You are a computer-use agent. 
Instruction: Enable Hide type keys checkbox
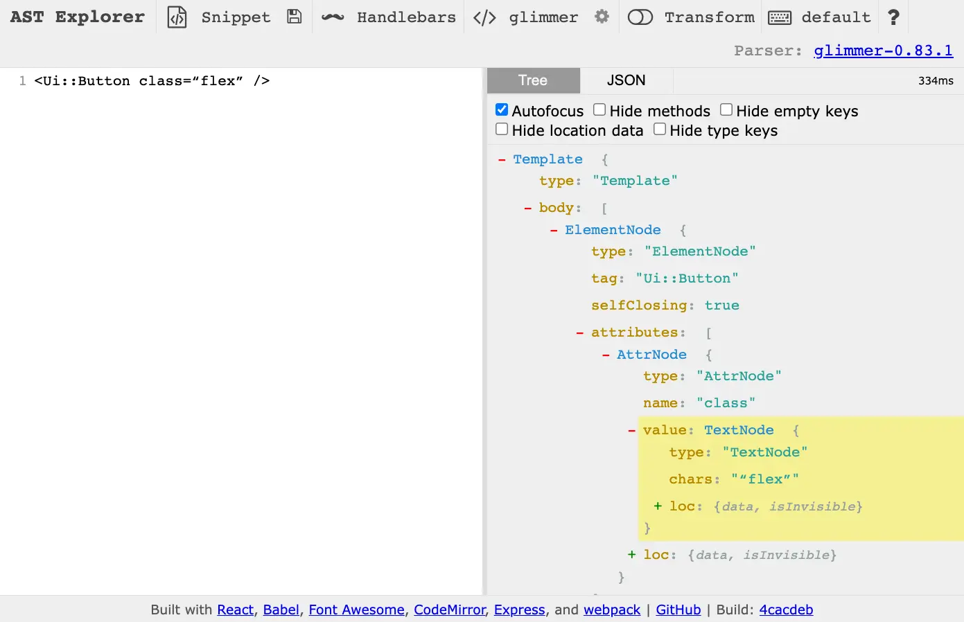click(x=660, y=129)
